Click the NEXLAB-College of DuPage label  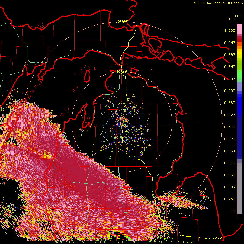pyautogui.click(x=216, y=3)
